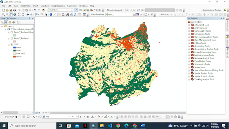Open the Geoprocessing menu
229x129 pixels.
point(58,6)
